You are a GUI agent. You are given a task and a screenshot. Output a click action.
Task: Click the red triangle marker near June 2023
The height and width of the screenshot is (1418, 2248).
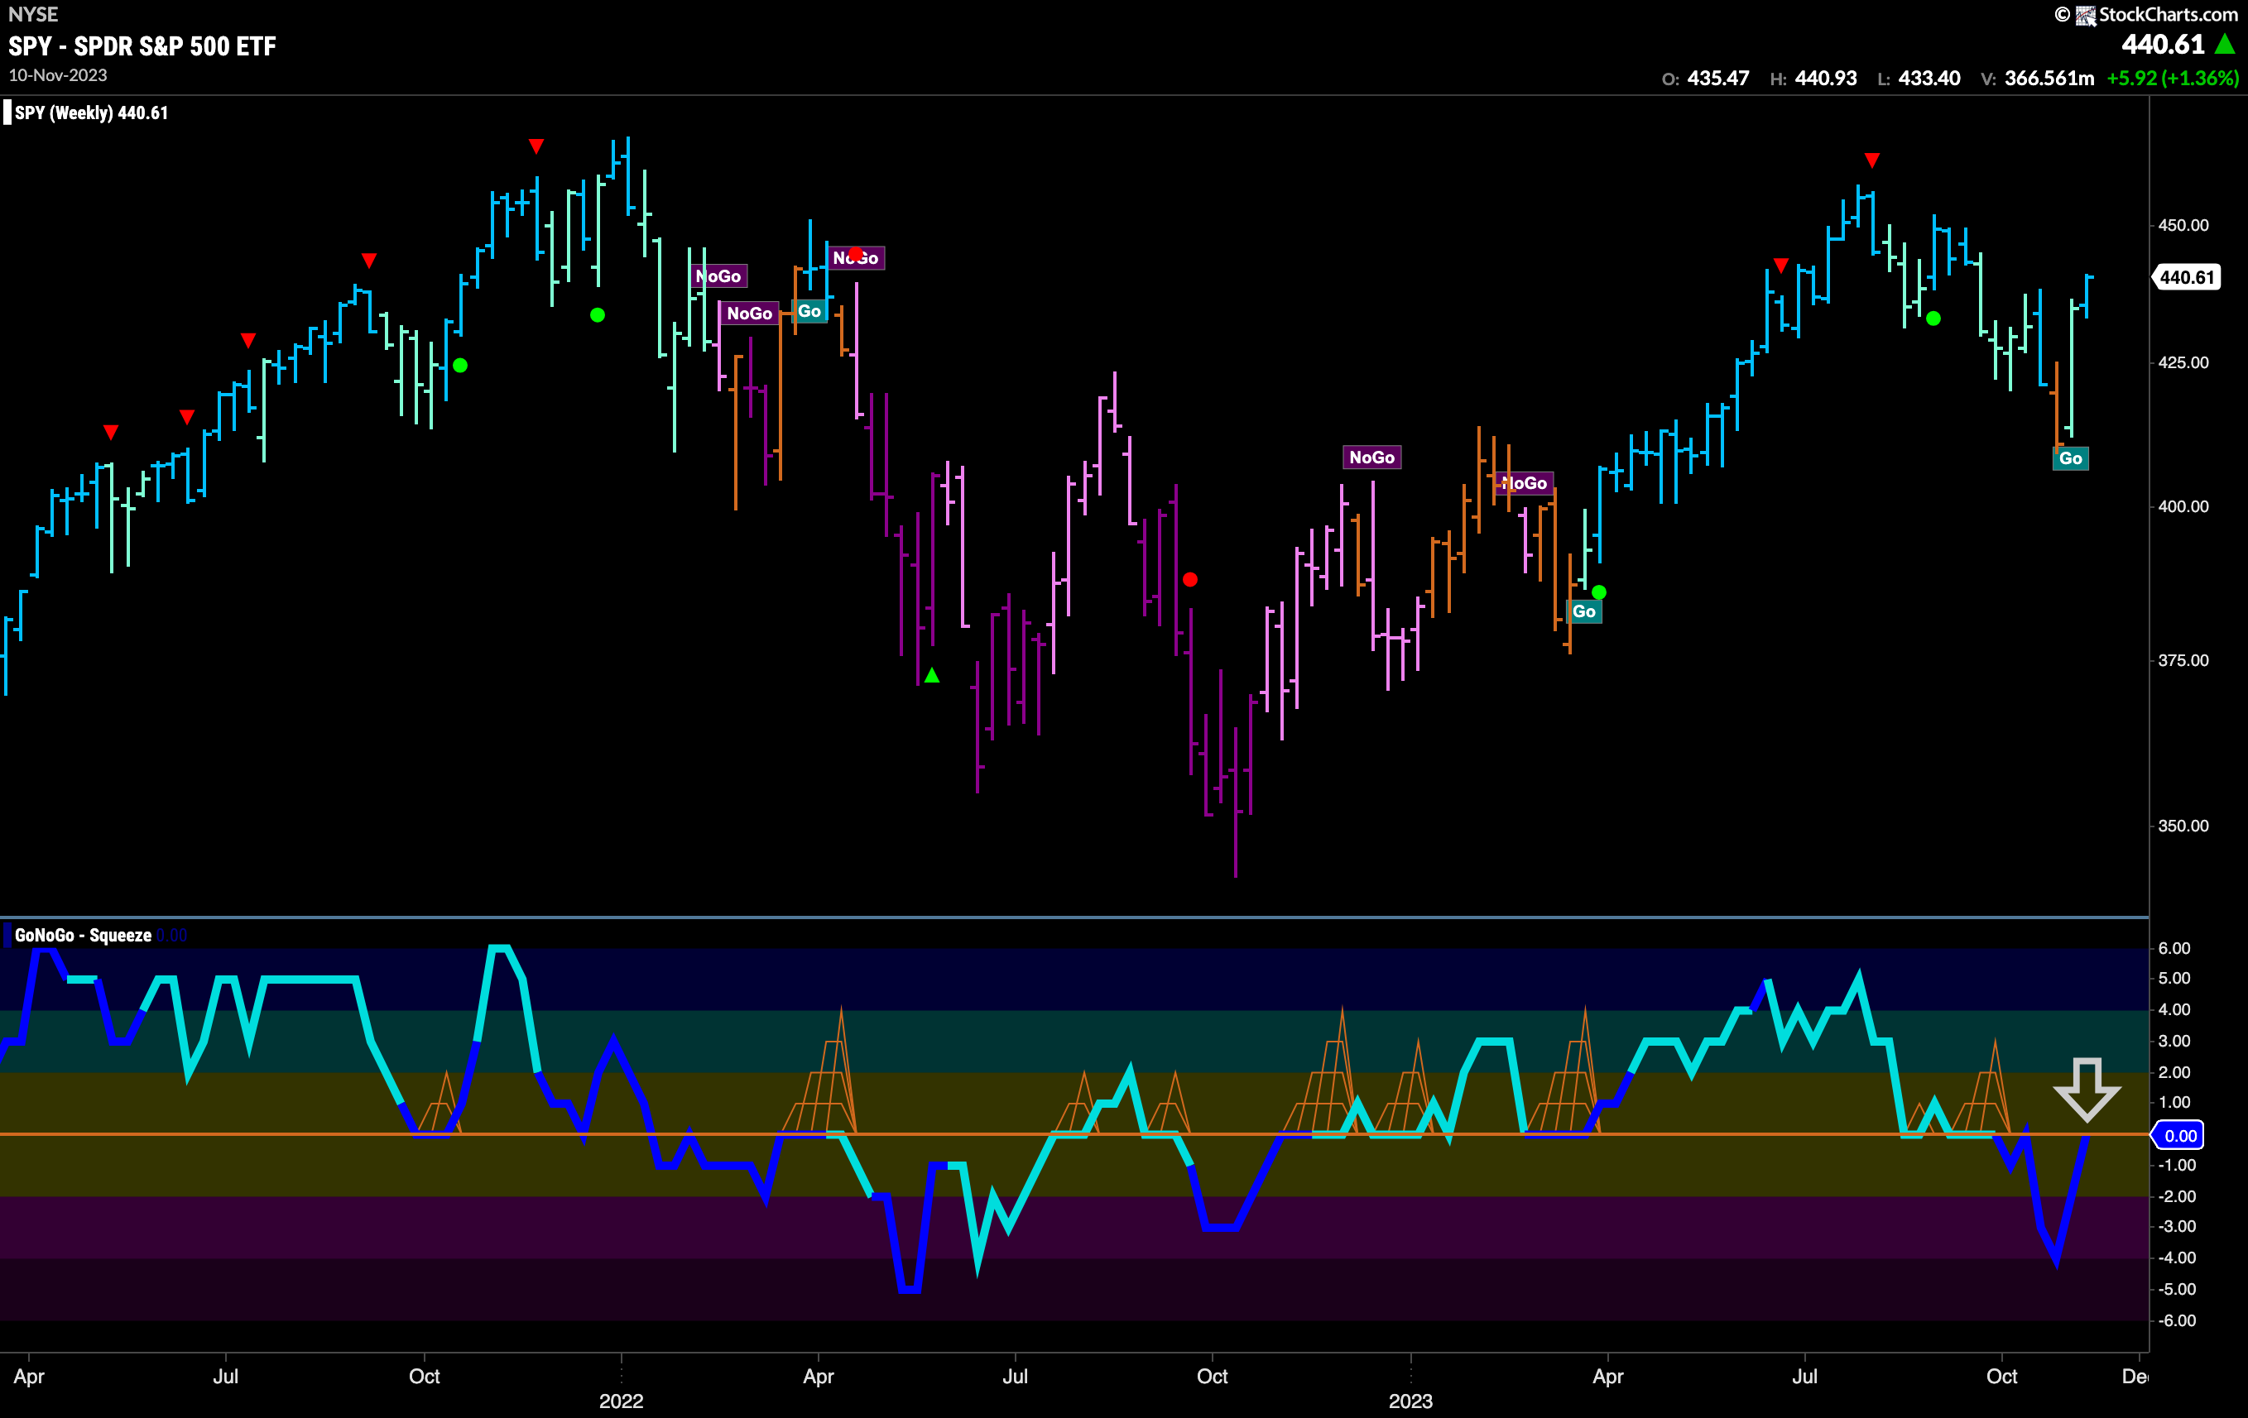point(1781,266)
